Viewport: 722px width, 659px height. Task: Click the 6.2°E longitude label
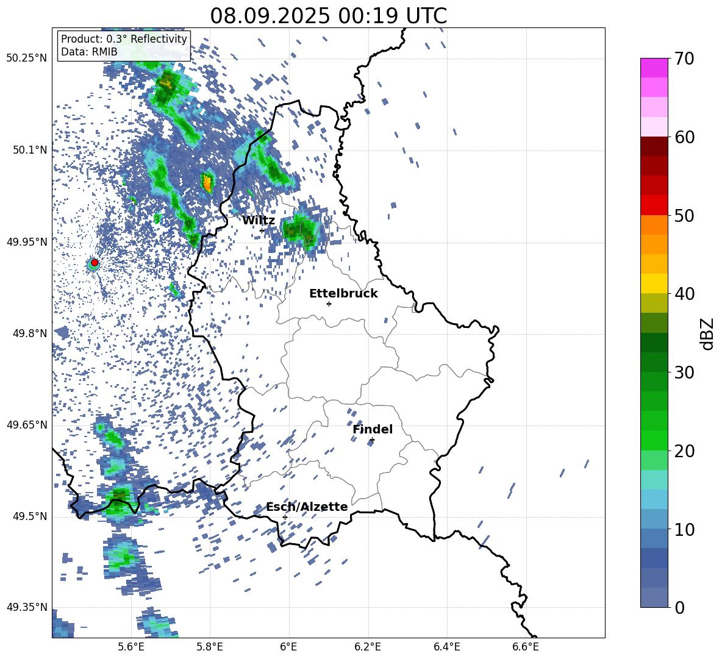[368, 647]
